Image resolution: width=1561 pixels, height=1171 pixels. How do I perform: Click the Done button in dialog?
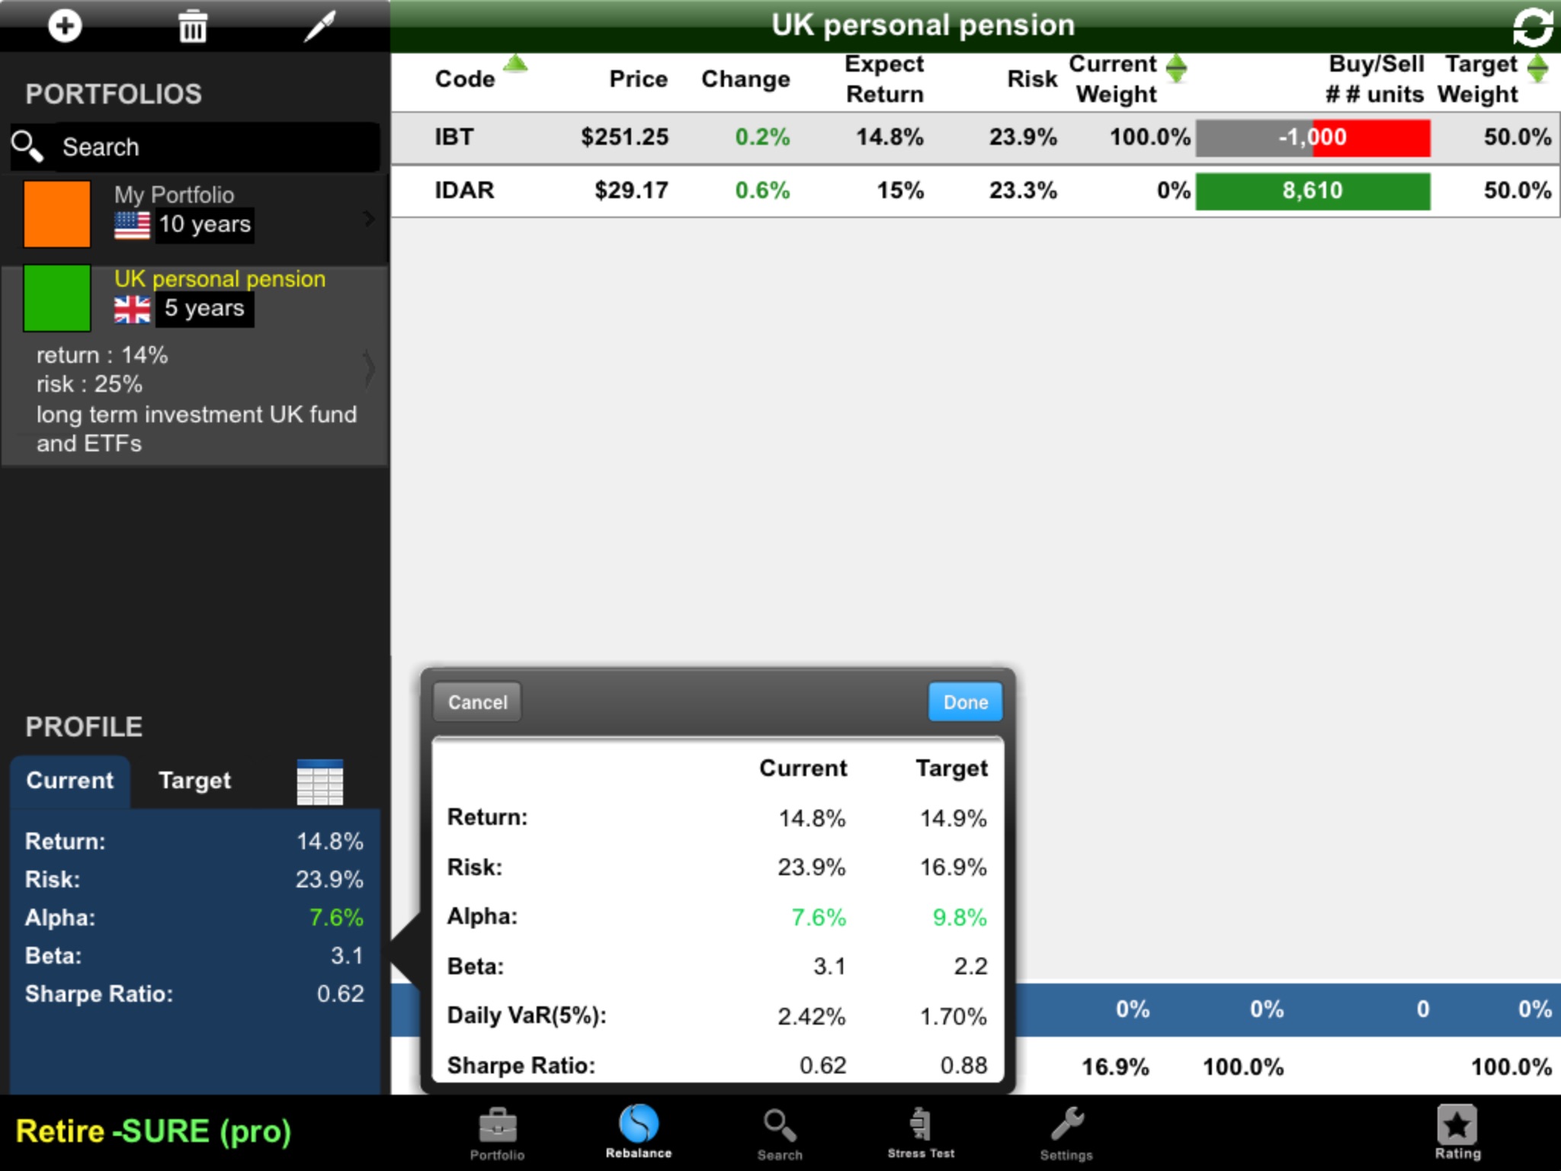point(965,701)
